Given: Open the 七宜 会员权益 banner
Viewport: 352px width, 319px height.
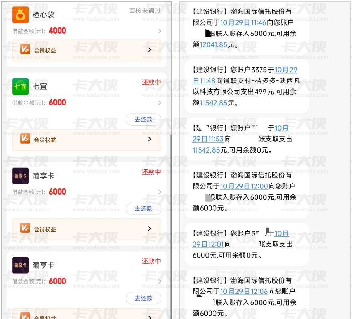Looking at the screenshot, I should tap(87, 140).
